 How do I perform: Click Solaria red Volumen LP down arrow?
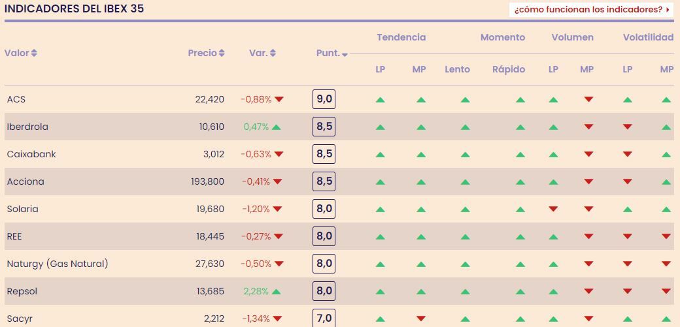[553, 209]
